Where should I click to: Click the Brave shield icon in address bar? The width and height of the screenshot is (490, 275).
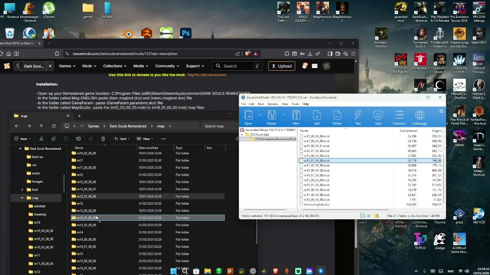pyautogui.click(x=247, y=54)
